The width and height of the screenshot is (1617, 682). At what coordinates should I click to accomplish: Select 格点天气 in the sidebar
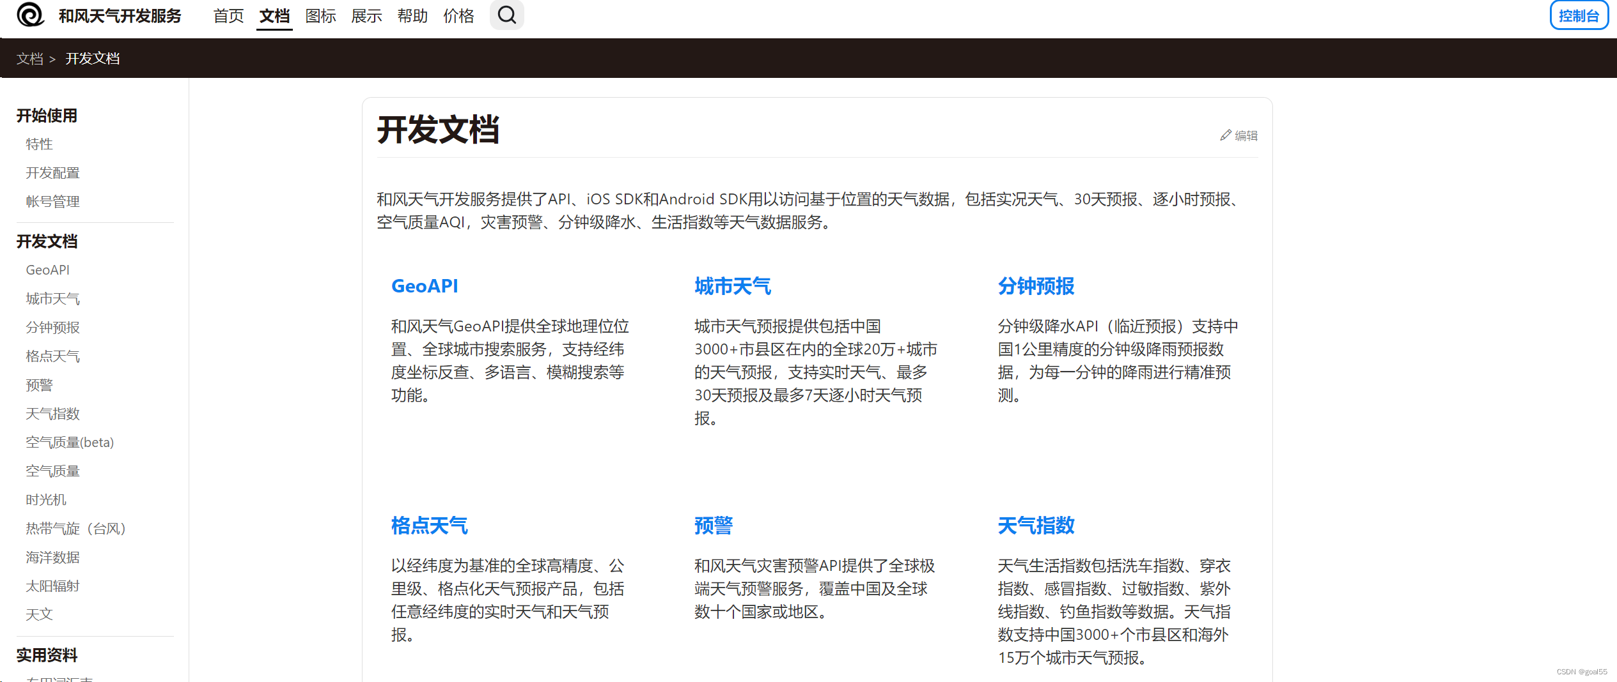coord(52,356)
